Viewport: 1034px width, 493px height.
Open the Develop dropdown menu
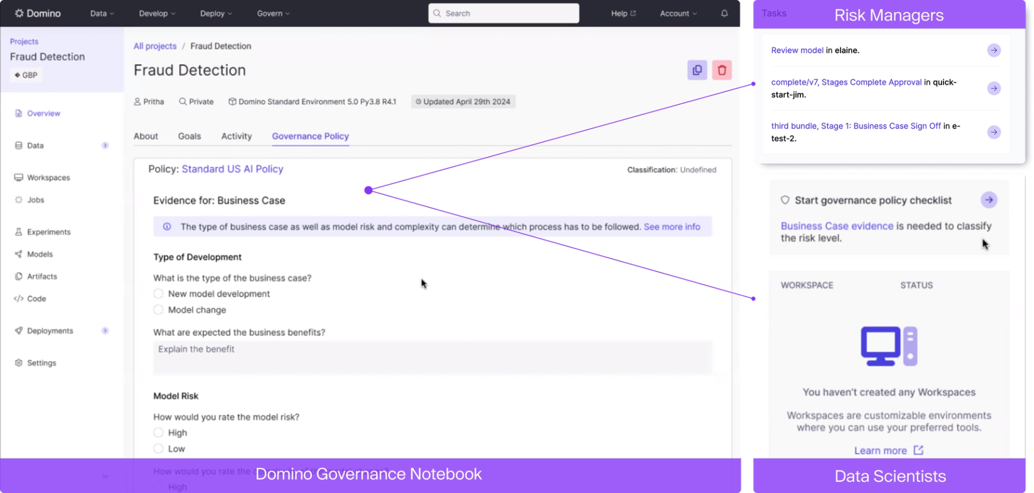click(x=157, y=13)
